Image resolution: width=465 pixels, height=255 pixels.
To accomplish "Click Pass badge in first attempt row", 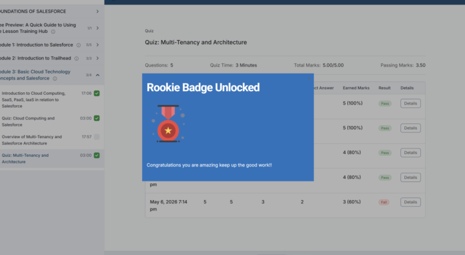I will click(x=385, y=103).
